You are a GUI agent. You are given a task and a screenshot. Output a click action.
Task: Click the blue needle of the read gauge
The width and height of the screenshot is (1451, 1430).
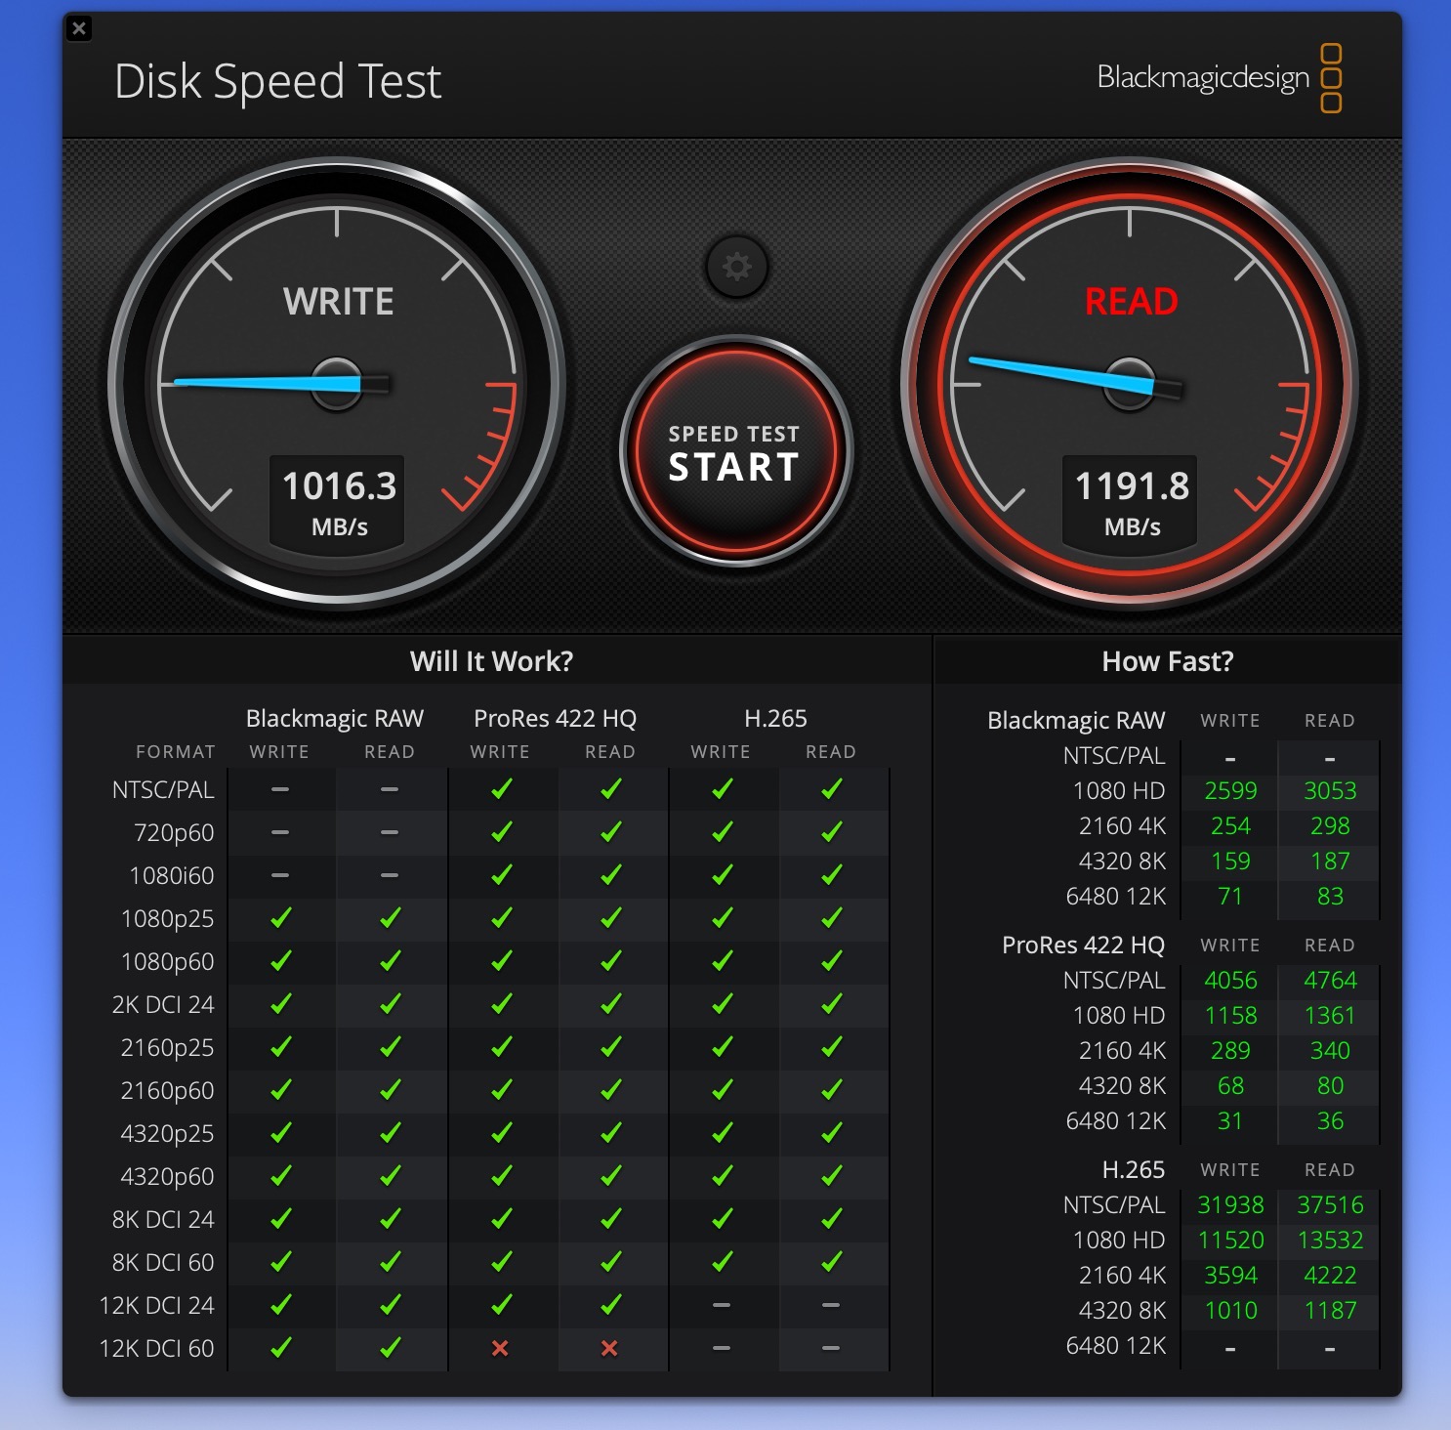coord(1060,375)
